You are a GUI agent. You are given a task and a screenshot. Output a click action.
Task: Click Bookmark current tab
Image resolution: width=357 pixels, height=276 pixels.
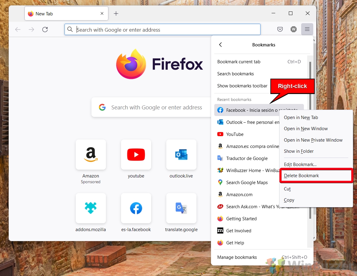(259, 61)
